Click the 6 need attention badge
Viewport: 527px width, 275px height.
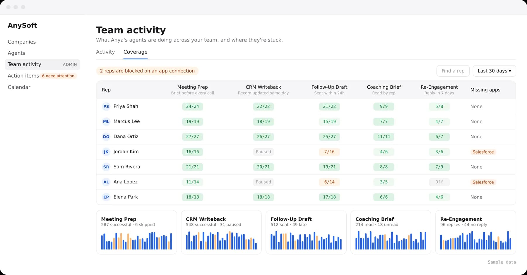pyautogui.click(x=58, y=76)
